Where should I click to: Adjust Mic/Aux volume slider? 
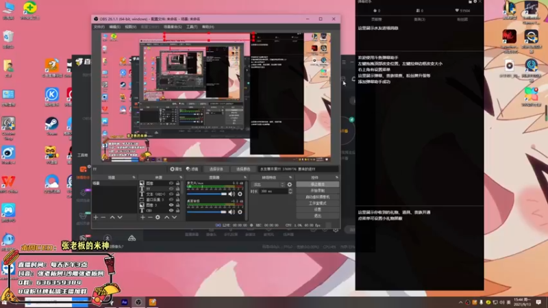click(207, 194)
